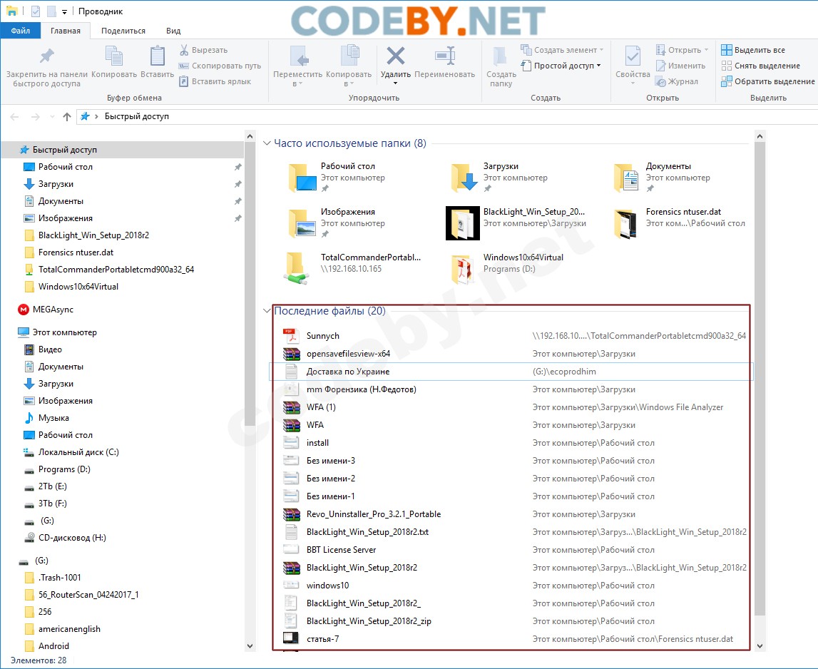Select Доставка по Украине file row
Screen dimensions: 818x669
point(511,372)
